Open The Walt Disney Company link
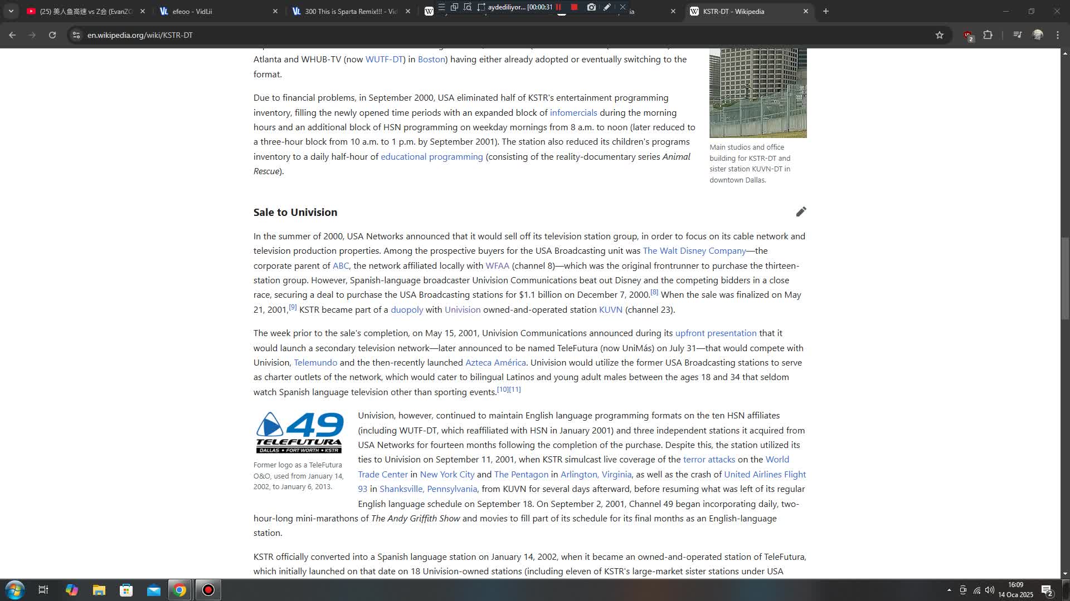This screenshot has width=1070, height=601. [x=694, y=251]
